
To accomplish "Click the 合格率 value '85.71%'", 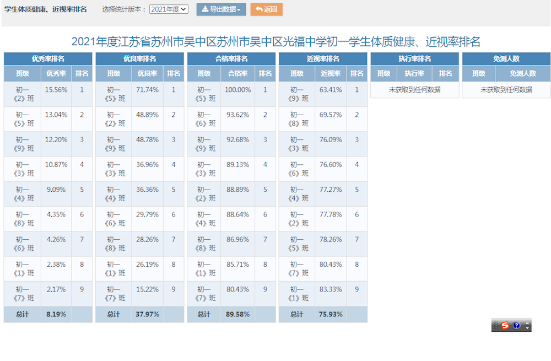I will (x=238, y=265).
